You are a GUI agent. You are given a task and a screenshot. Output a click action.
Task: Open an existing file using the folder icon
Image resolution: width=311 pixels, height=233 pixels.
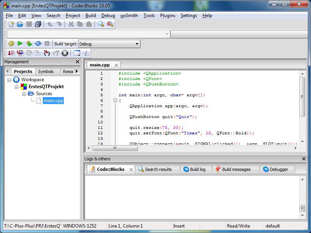(20, 24)
